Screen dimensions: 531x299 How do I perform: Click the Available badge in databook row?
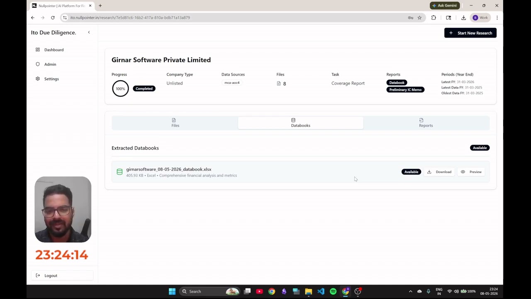coord(411,172)
